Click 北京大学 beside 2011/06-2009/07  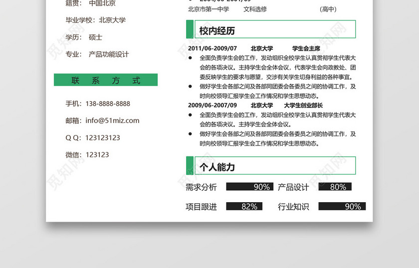261,48
